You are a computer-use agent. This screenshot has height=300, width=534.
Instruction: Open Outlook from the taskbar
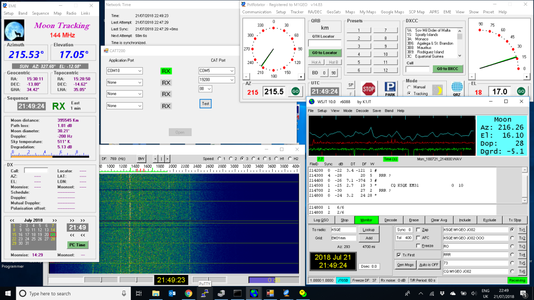click(172, 293)
